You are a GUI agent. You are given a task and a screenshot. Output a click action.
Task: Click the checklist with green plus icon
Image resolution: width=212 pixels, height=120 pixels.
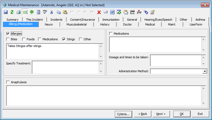[152, 12]
